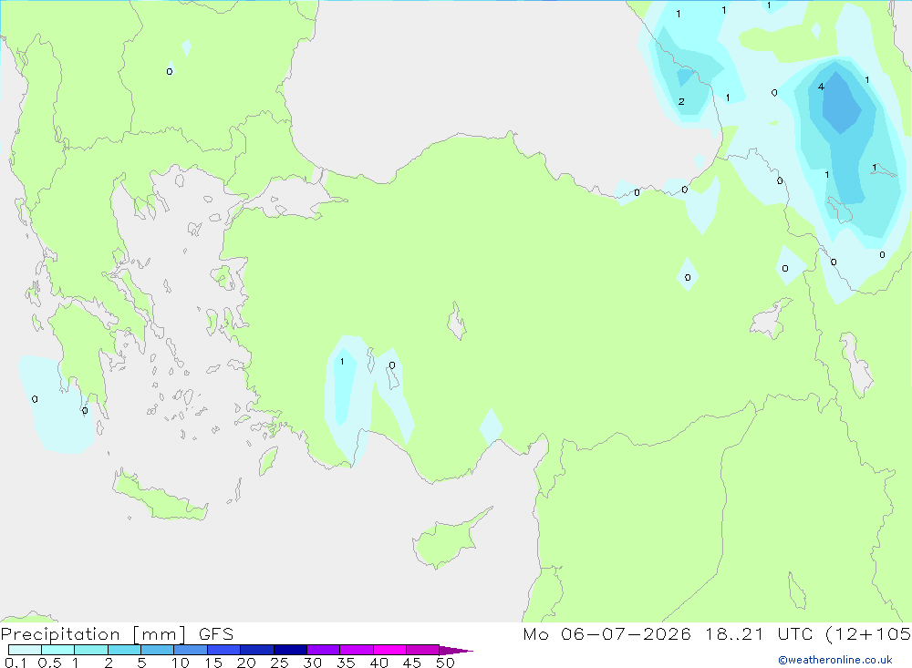The image size is (912, 668).
Task: Click the 15–20 mm dark blue legend swatch
Action: tap(224, 650)
